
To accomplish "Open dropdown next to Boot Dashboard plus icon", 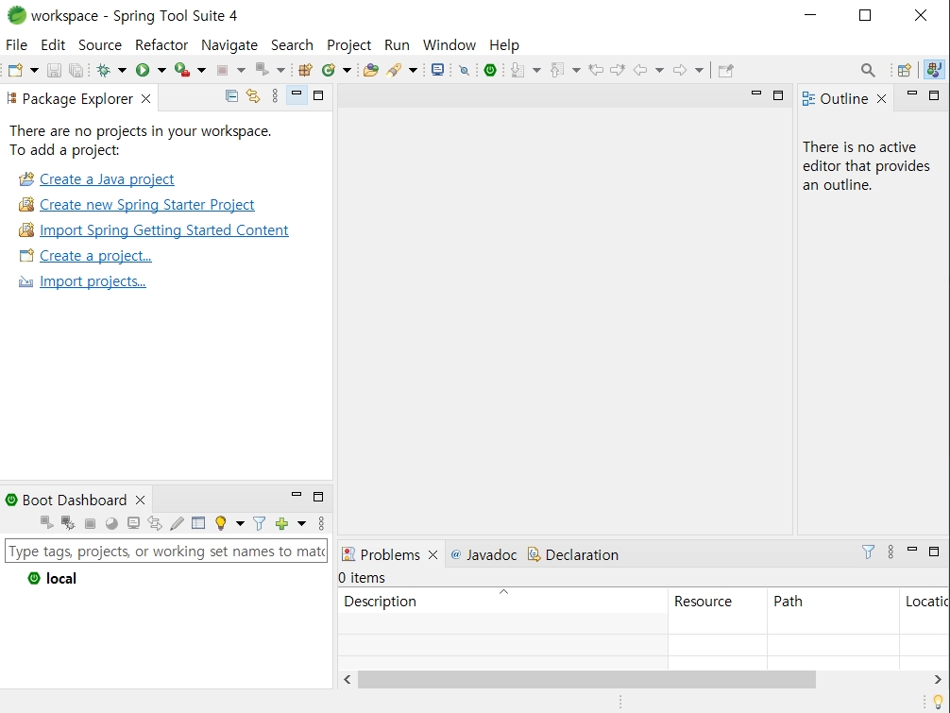I will [x=301, y=523].
